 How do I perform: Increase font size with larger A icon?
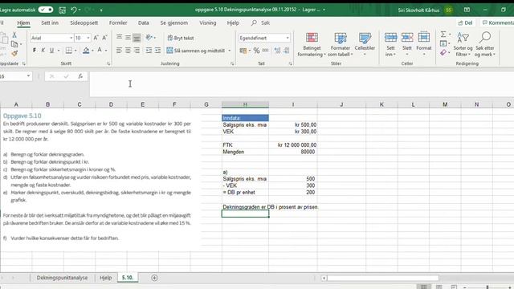point(96,38)
